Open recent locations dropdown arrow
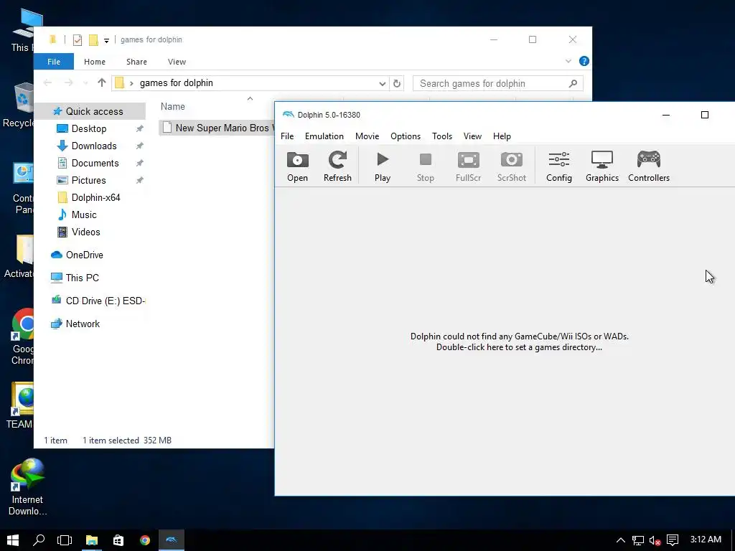Image resolution: width=735 pixels, height=551 pixels. [x=85, y=83]
